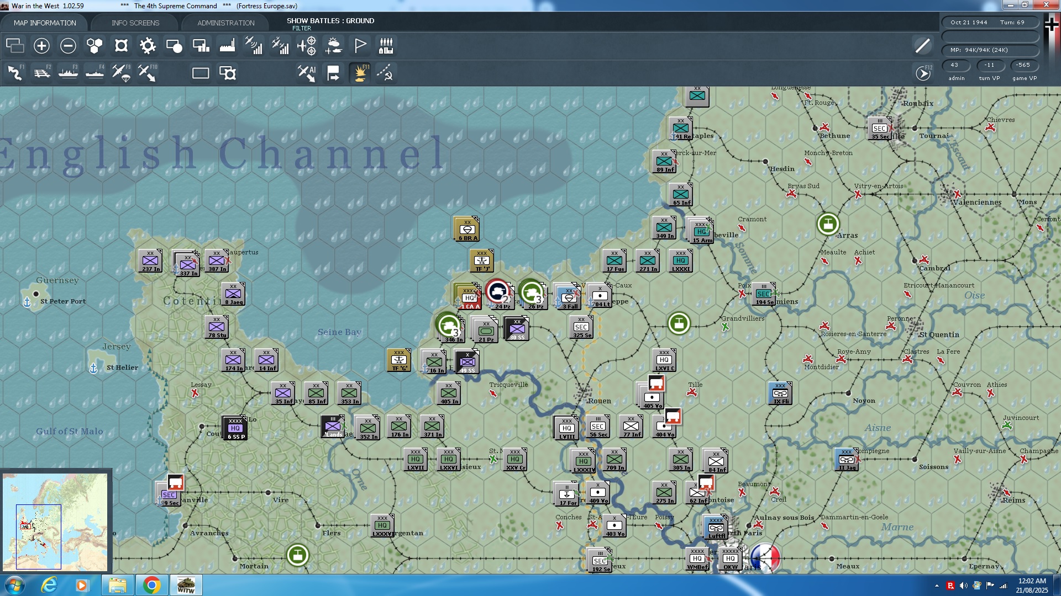Viewport: 1061px width, 596px height.
Task: Click the diagonal slash round button
Action: (922, 46)
